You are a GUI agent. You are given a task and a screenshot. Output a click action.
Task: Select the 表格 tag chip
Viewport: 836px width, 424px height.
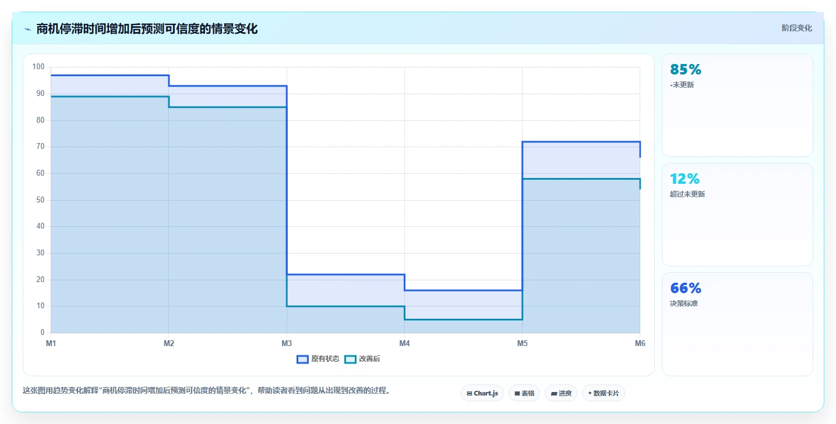[524, 393]
